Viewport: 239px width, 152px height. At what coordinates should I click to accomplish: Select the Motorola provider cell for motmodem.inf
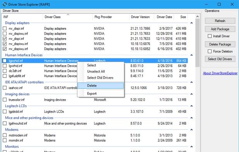(100, 135)
